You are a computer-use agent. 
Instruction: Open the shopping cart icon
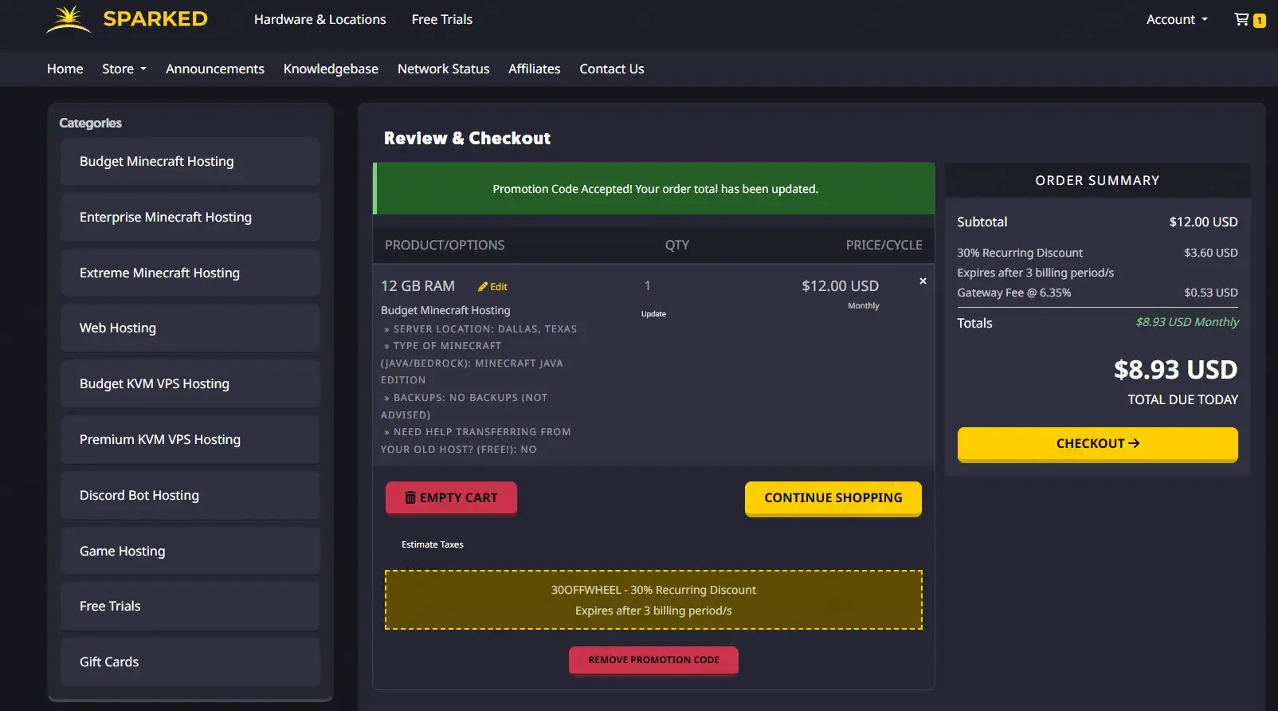point(1249,19)
